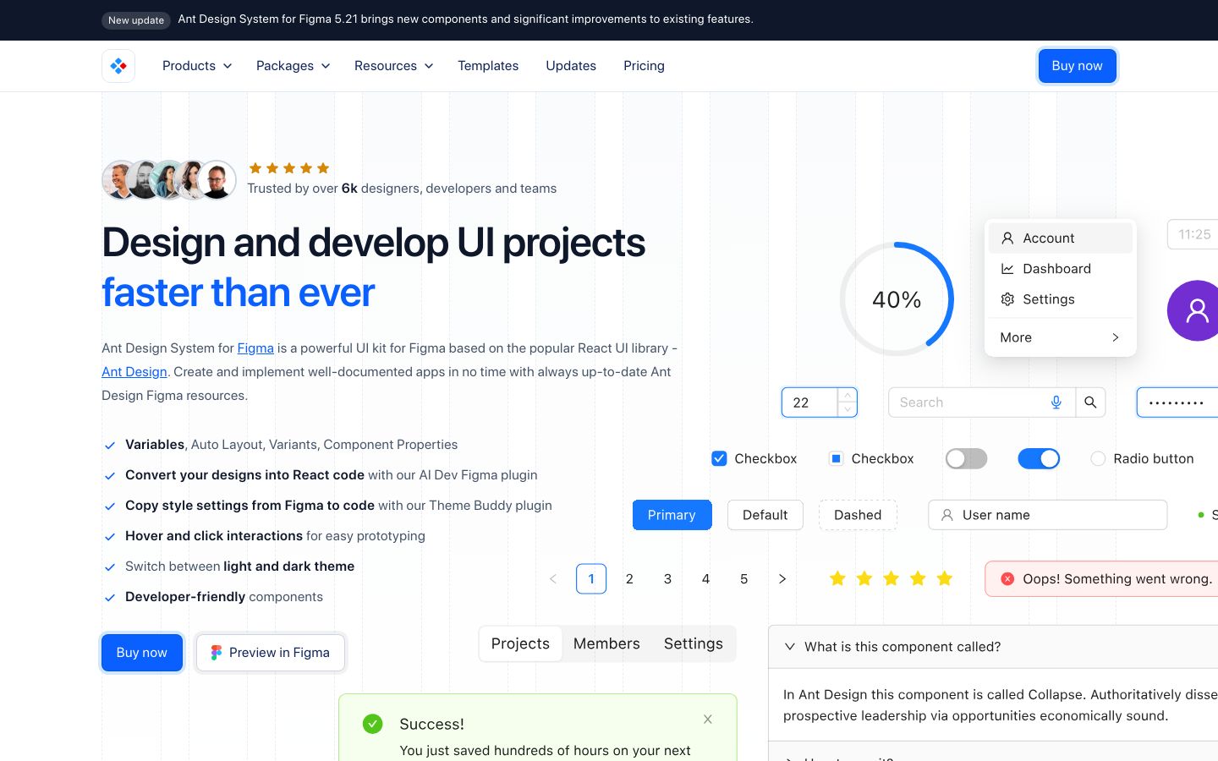Open the Updates nav item
The width and height of the screenshot is (1218, 761).
(x=571, y=66)
